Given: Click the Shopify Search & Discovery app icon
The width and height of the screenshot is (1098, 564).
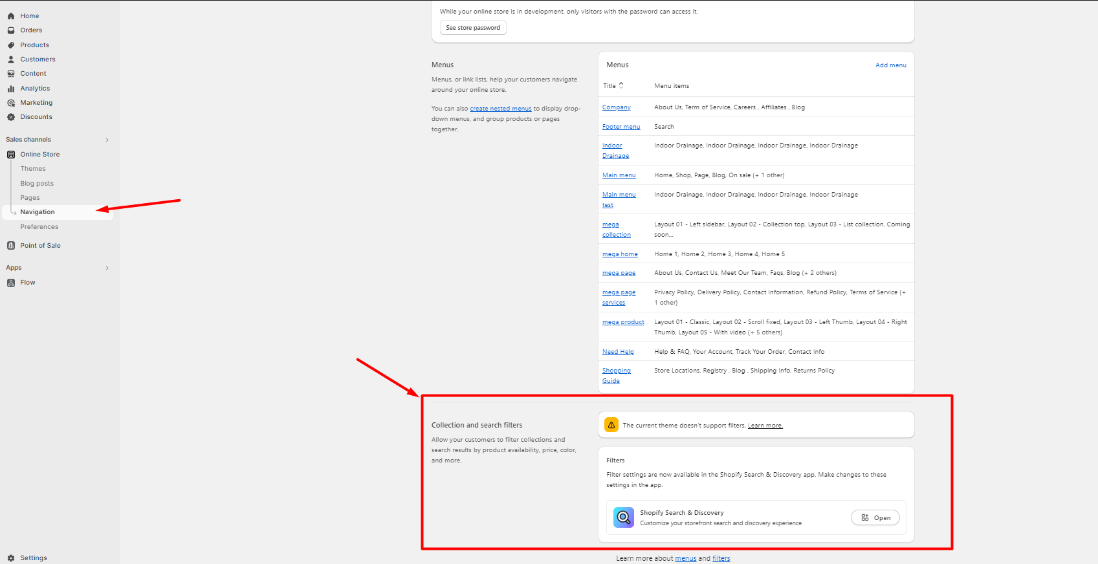Looking at the screenshot, I should point(624,517).
